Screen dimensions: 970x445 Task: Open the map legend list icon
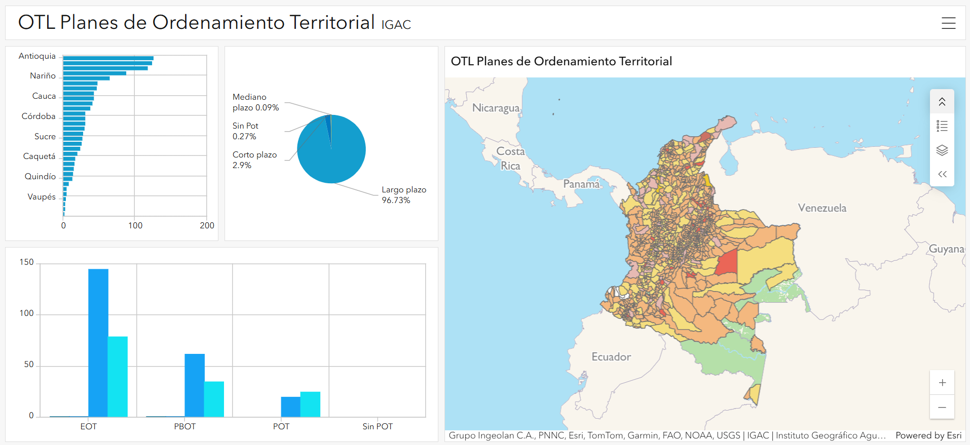942,126
